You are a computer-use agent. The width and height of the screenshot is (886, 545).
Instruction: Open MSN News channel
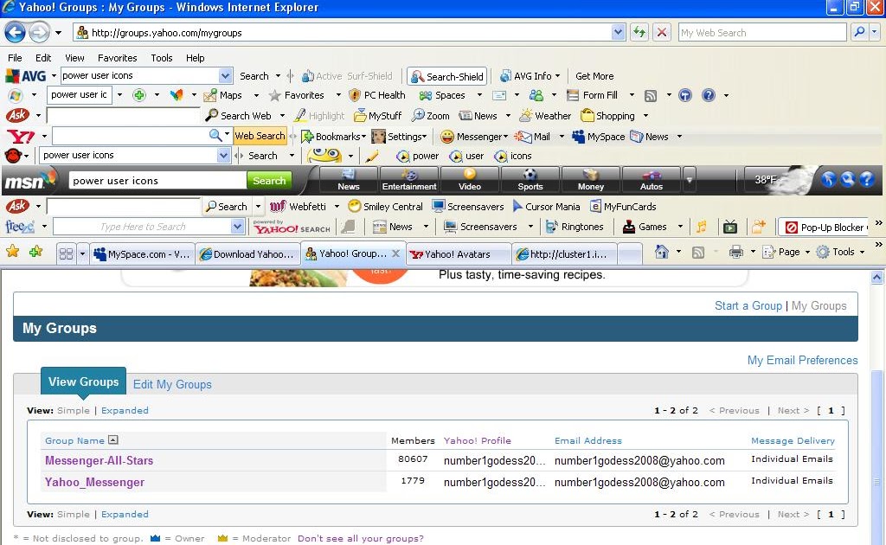tap(349, 180)
